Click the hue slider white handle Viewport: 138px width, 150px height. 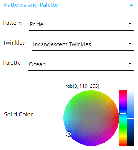pos(123,113)
